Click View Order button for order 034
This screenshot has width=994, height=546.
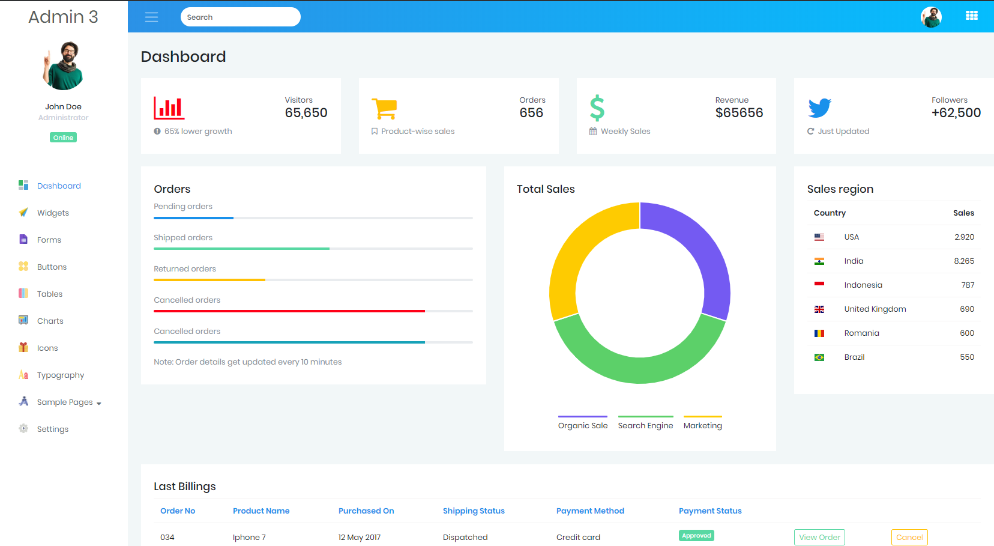click(x=819, y=537)
